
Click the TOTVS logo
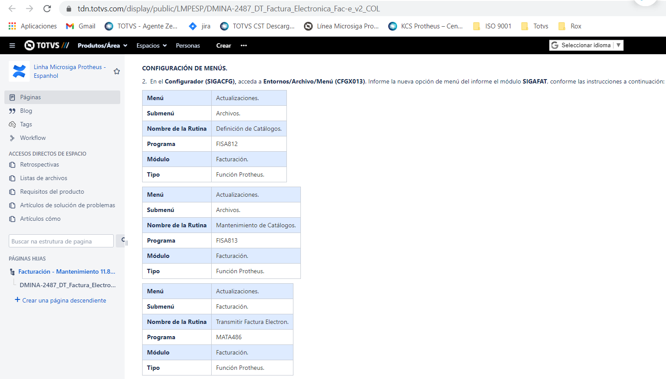47,45
